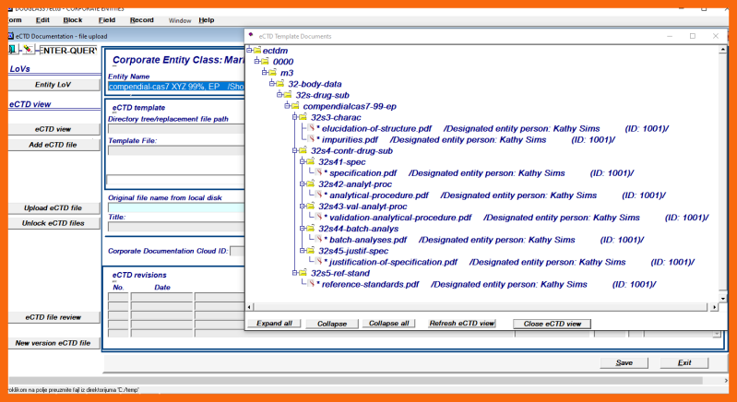The width and height of the screenshot is (737, 402).
Task: Click the tree horizontal scrollbar right arrow
Action: pos(715,307)
